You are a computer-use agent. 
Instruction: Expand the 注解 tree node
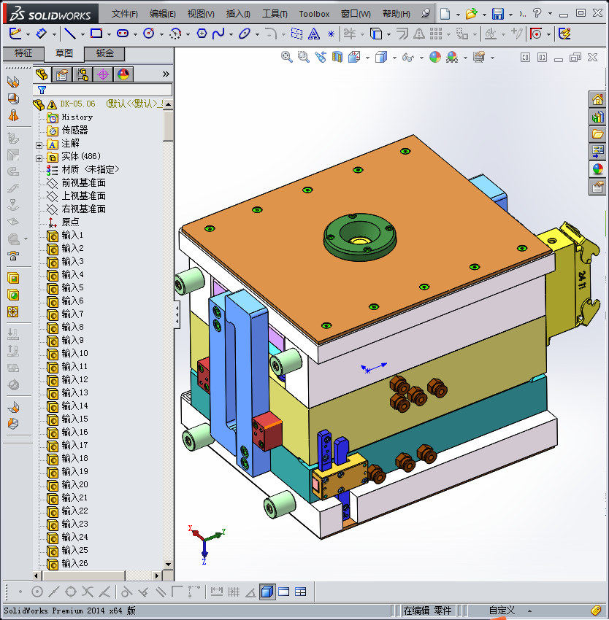point(39,145)
